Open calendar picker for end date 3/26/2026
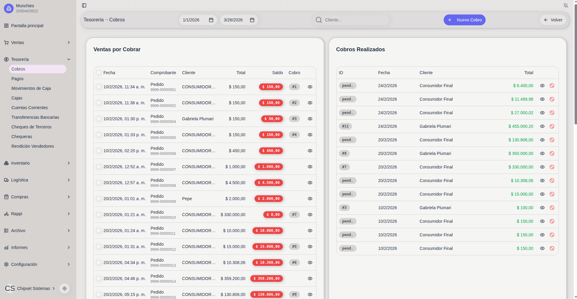This screenshot has width=577, height=299. coord(252,20)
